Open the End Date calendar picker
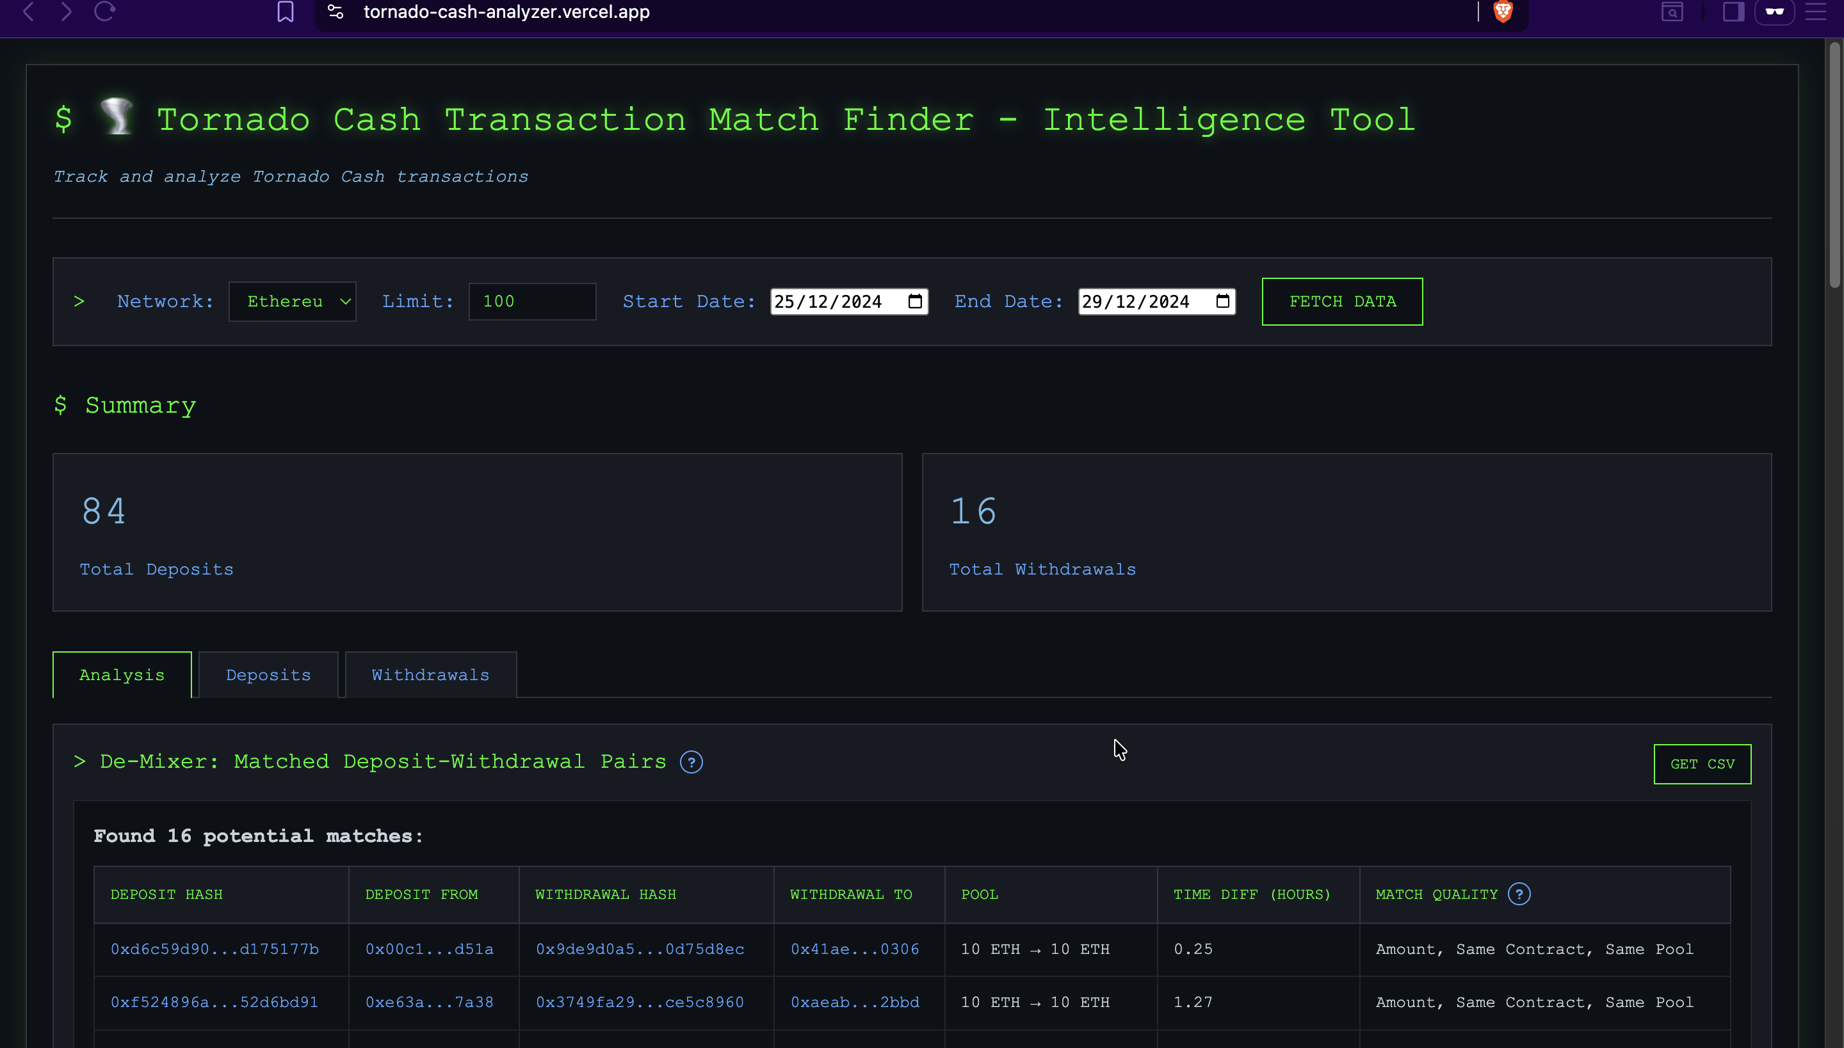The height and width of the screenshot is (1048, 1844). 1222,301
